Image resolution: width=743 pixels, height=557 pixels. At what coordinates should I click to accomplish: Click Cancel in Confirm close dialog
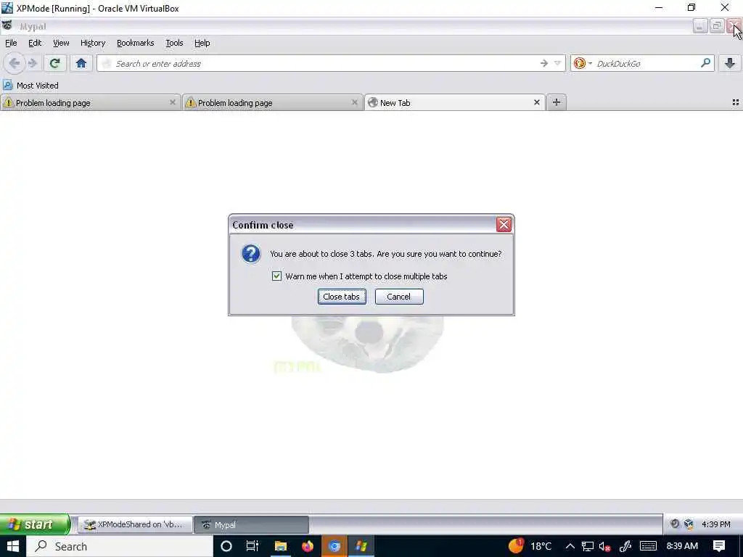pos(399,297)
